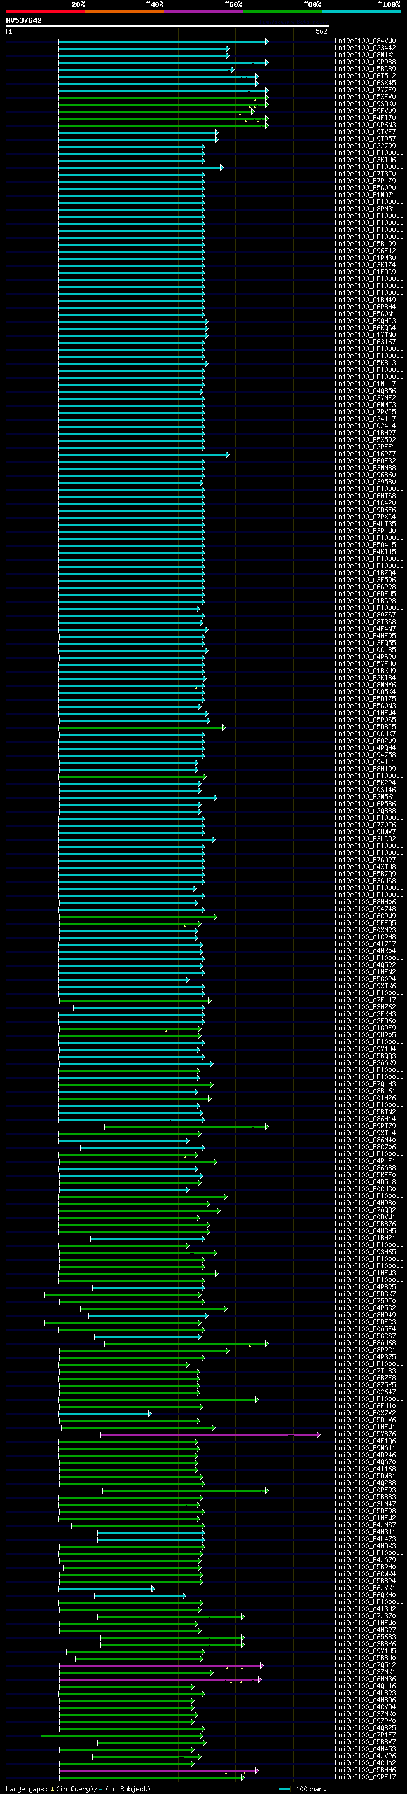Click UniRef100_Q4XTM8 label
The height and width of the screenshot is (1794, 407).
pos(365,867)
